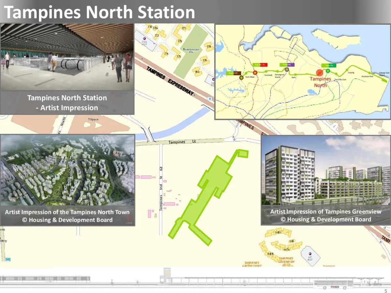Click the Changi East Depot label

(x=384, y=74)
